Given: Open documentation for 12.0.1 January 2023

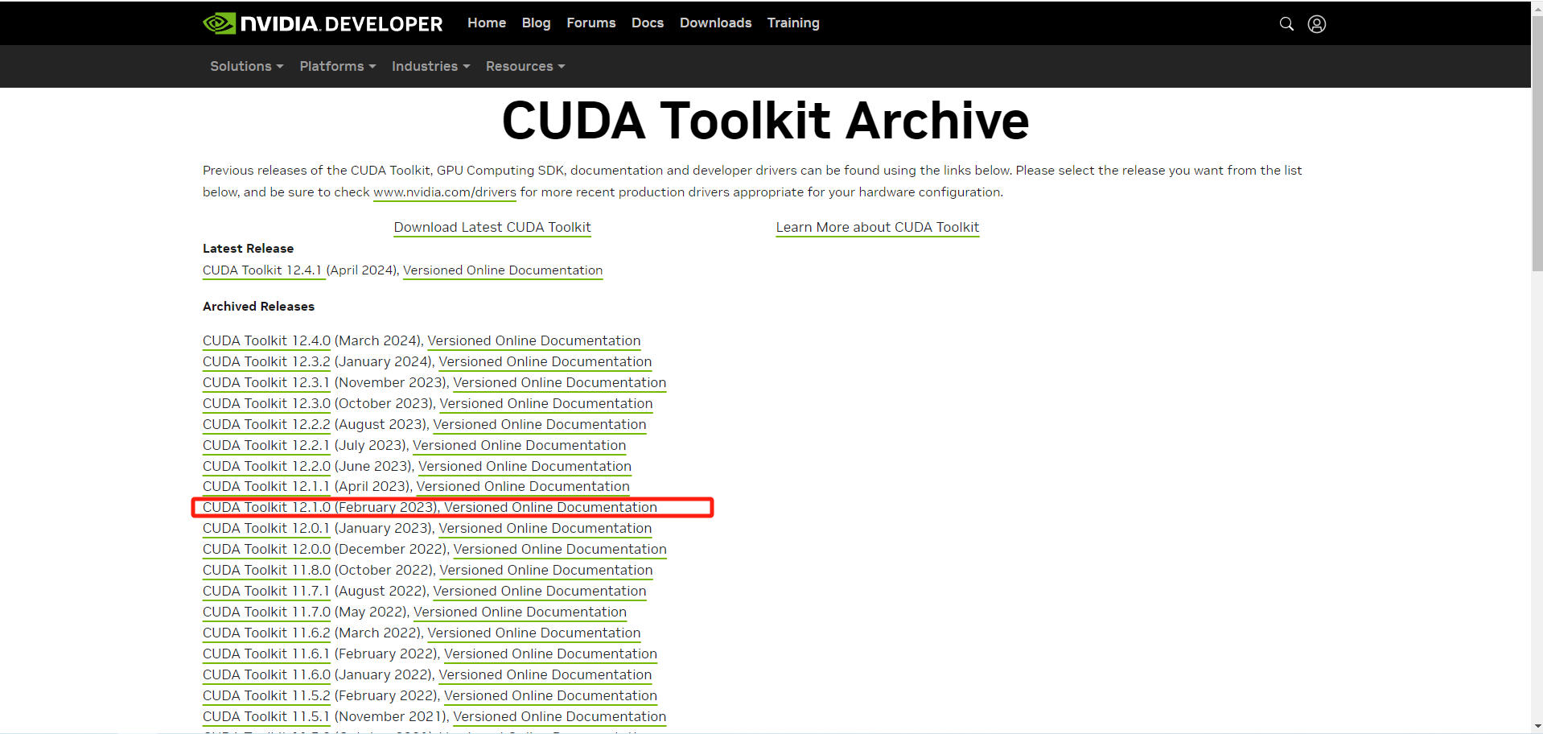Looking at the screenshot, I should [545, 529].
